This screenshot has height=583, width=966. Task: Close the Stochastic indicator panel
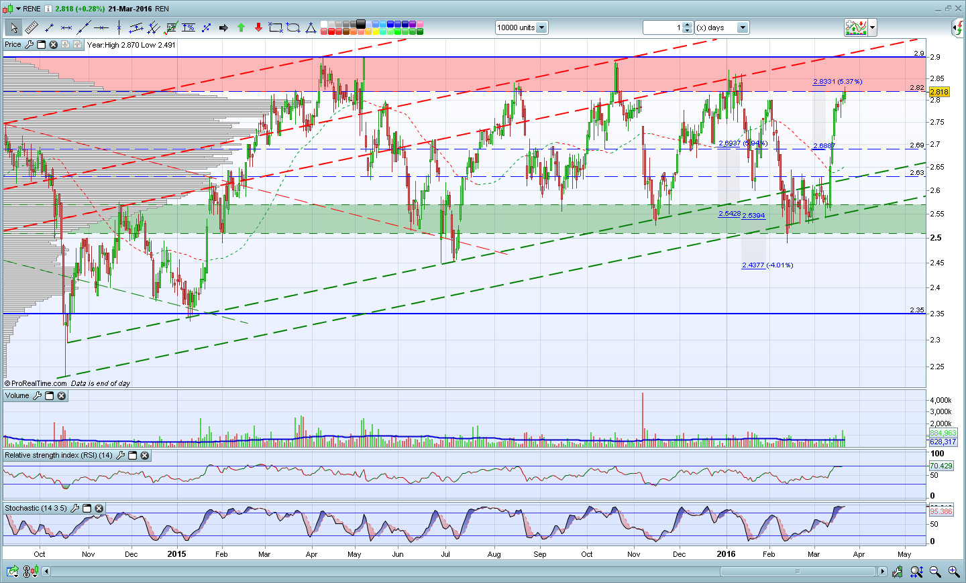(x=99, y=509)
